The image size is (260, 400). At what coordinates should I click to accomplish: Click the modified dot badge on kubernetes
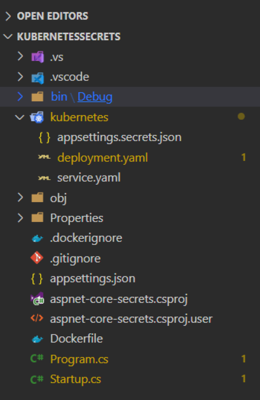coord(241,117)
